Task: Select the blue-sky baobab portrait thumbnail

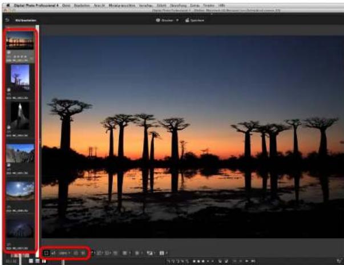Action: point(20,76)
